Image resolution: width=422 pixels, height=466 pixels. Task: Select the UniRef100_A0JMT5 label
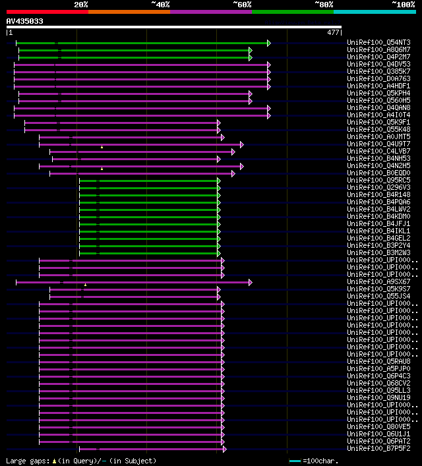coord(378,136)
